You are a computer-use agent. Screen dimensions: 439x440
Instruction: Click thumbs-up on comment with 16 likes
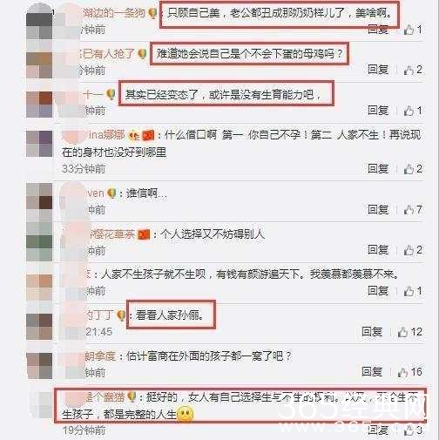click(x=410, y=372)
